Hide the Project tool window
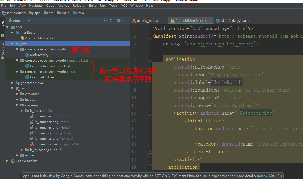Screen dimensions: 303x179 click(x=126, y=20)
